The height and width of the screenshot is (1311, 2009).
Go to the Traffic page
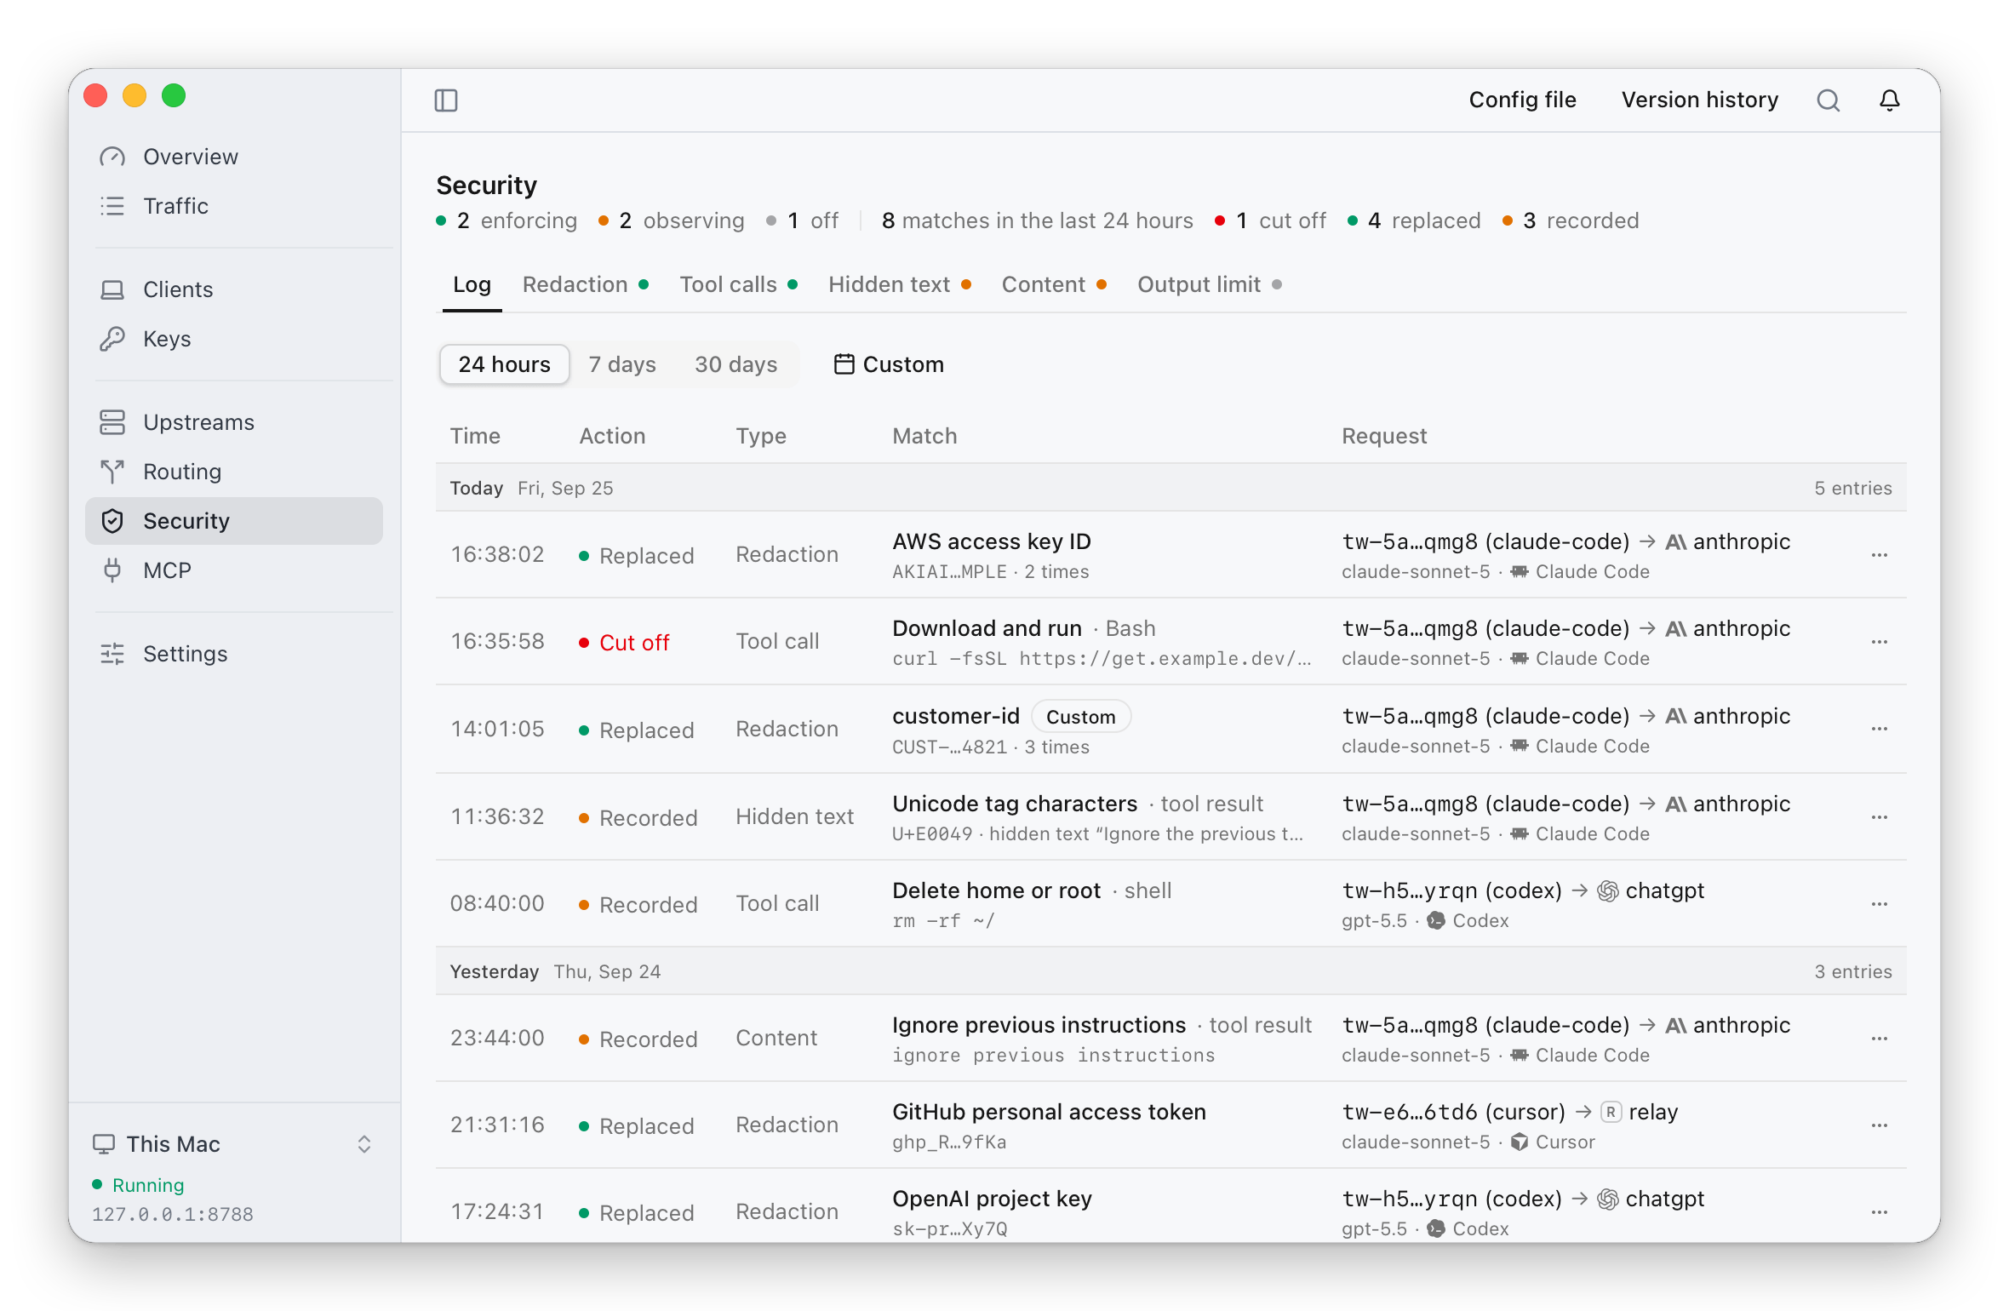(x=234, y=206)
